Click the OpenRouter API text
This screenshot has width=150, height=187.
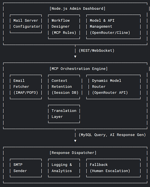(x=110, y=93)
